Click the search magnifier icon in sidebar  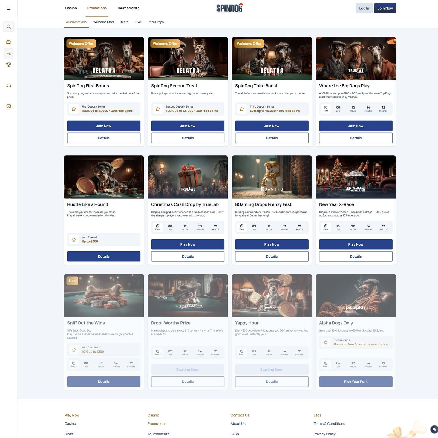[8, 27]
